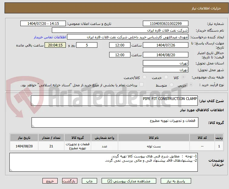Click the توضیحات خریدار notes text area
Screen dimensions: 229x189
(103, 162)
